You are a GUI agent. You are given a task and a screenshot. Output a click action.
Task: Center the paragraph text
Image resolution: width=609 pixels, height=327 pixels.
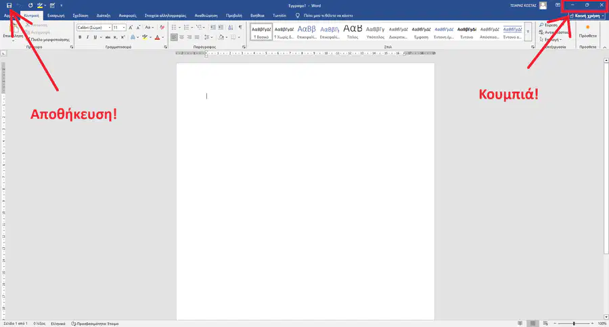pyautogui.click(x=182, y=37)
